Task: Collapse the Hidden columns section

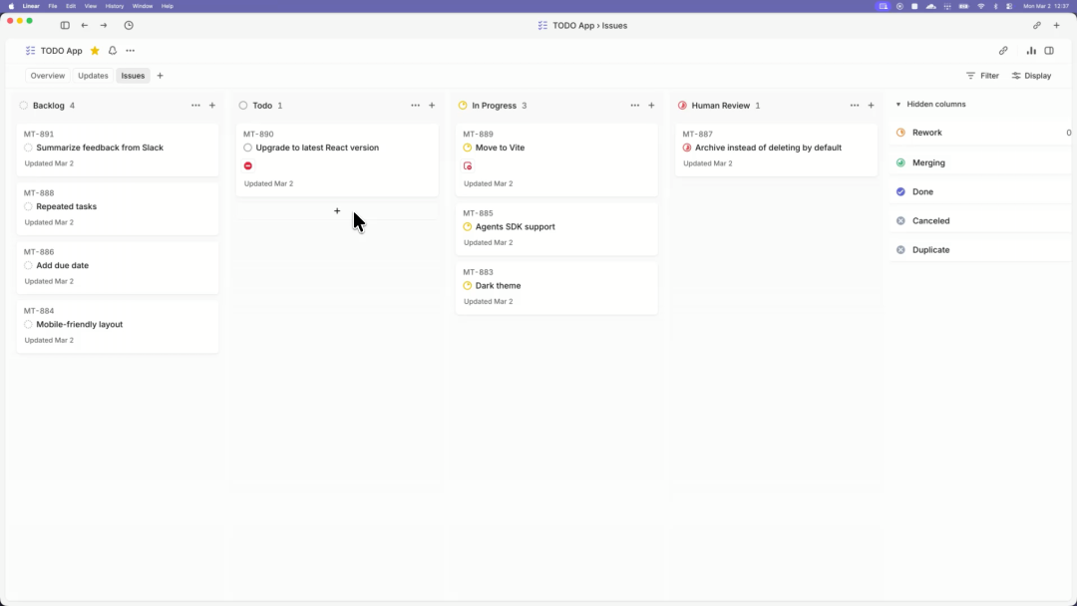Action: point(897,105)
